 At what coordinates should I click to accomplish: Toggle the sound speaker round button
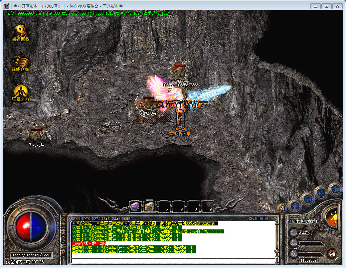click(335, 189)
